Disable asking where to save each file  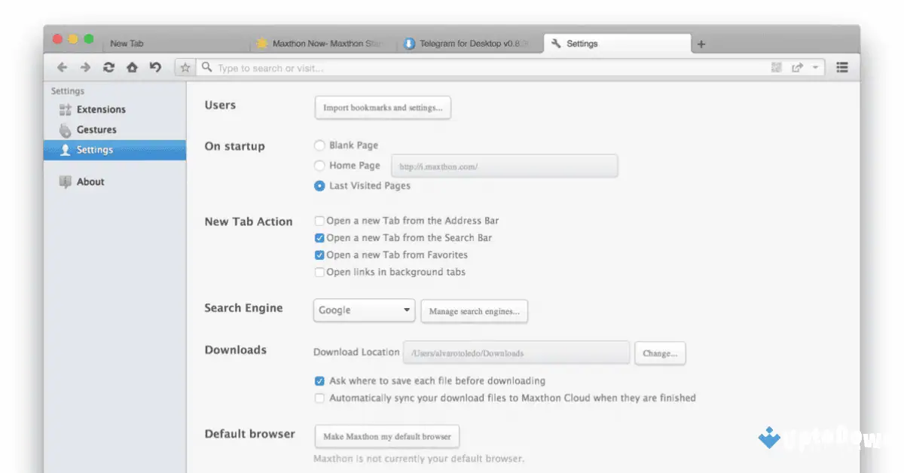point(319,380)
